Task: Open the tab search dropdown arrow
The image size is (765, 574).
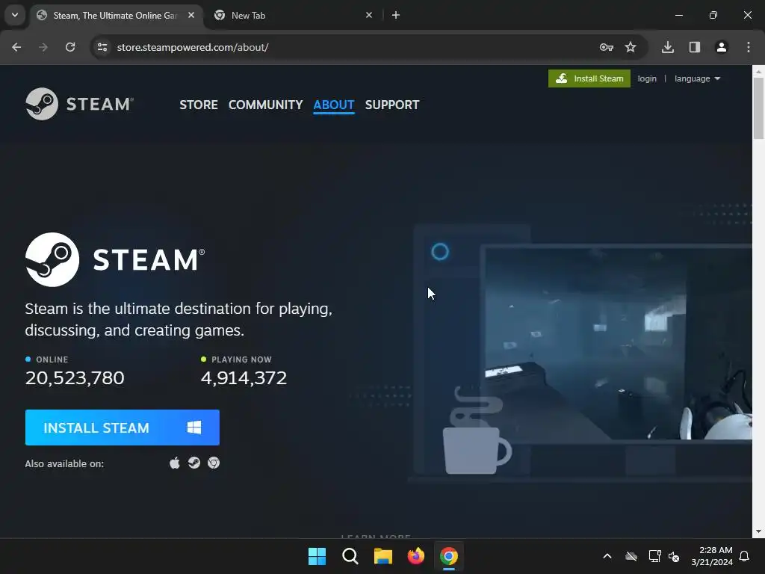Action: click(x=15, y=15)
